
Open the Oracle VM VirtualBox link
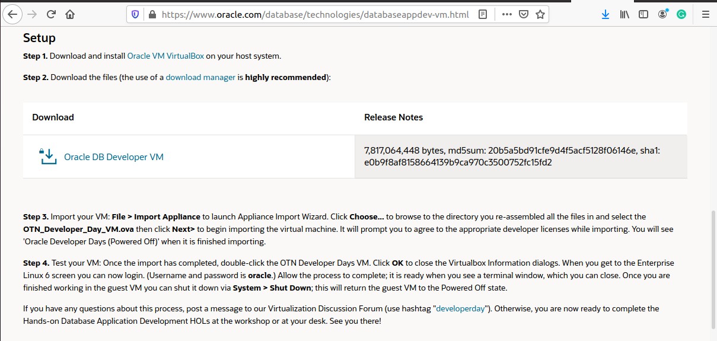[165, 56]
